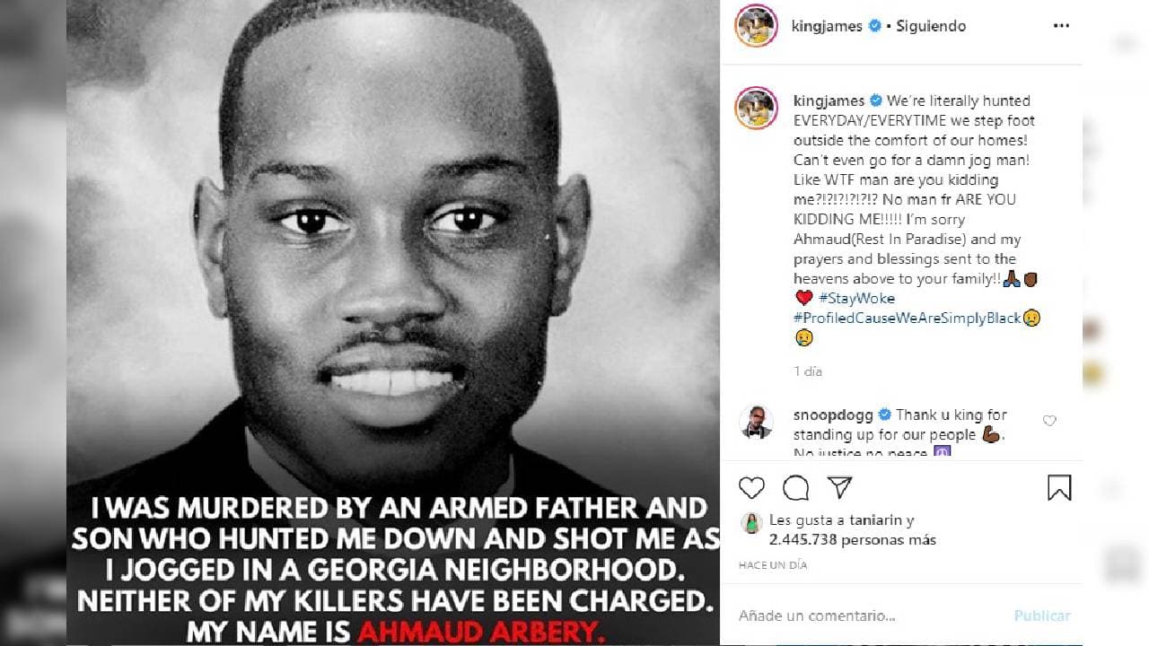Click the verified badge next to kingjames header
1149x646 pixels.
874,26
